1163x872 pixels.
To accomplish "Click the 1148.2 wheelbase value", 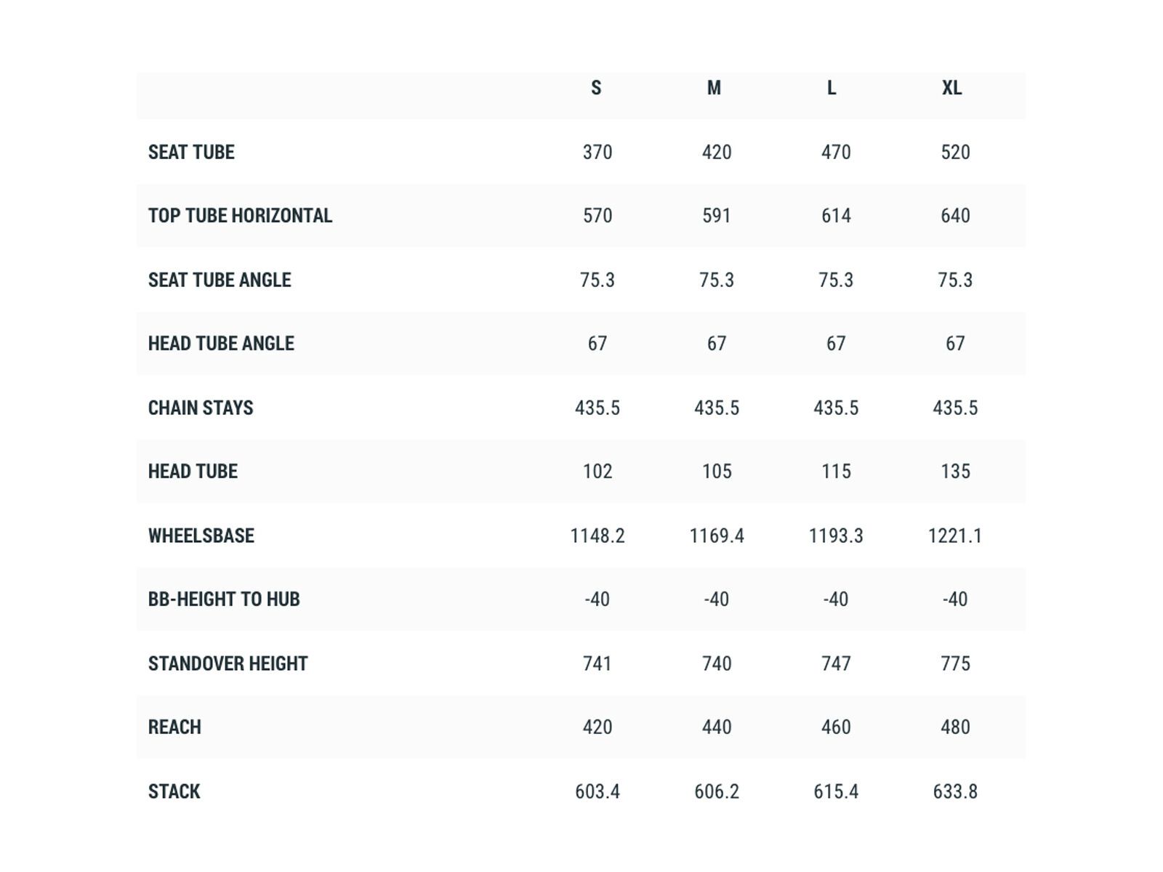I will point(597,536).
